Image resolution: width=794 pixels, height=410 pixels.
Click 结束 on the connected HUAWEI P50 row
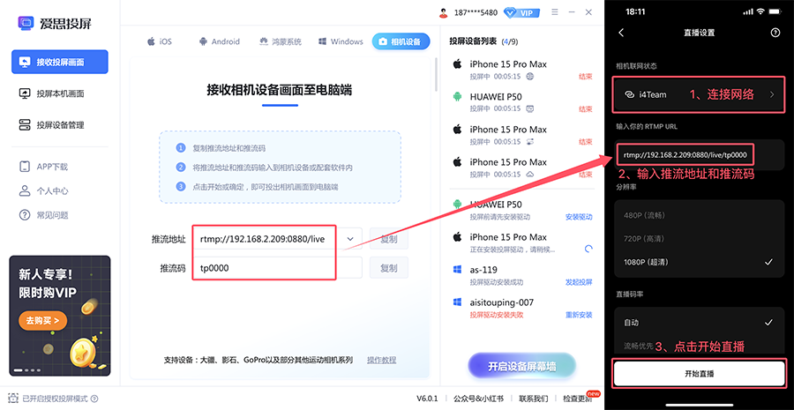pos(586,108)
